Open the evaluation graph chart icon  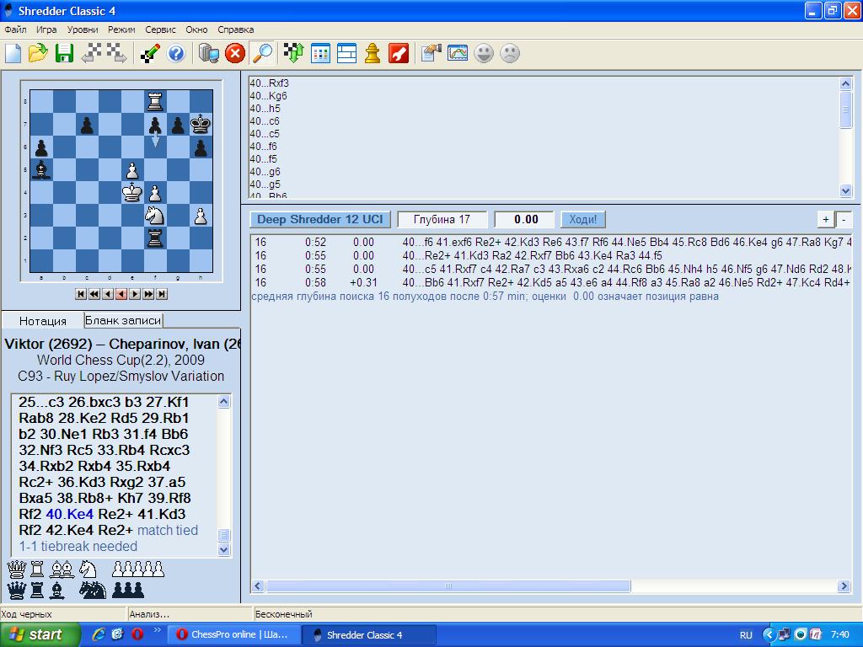coord(458,53)
